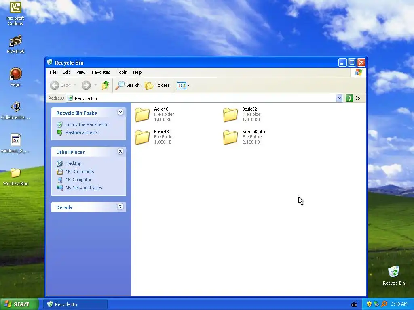Open the Search pane
414x310 pixels.
click(127, 85)
